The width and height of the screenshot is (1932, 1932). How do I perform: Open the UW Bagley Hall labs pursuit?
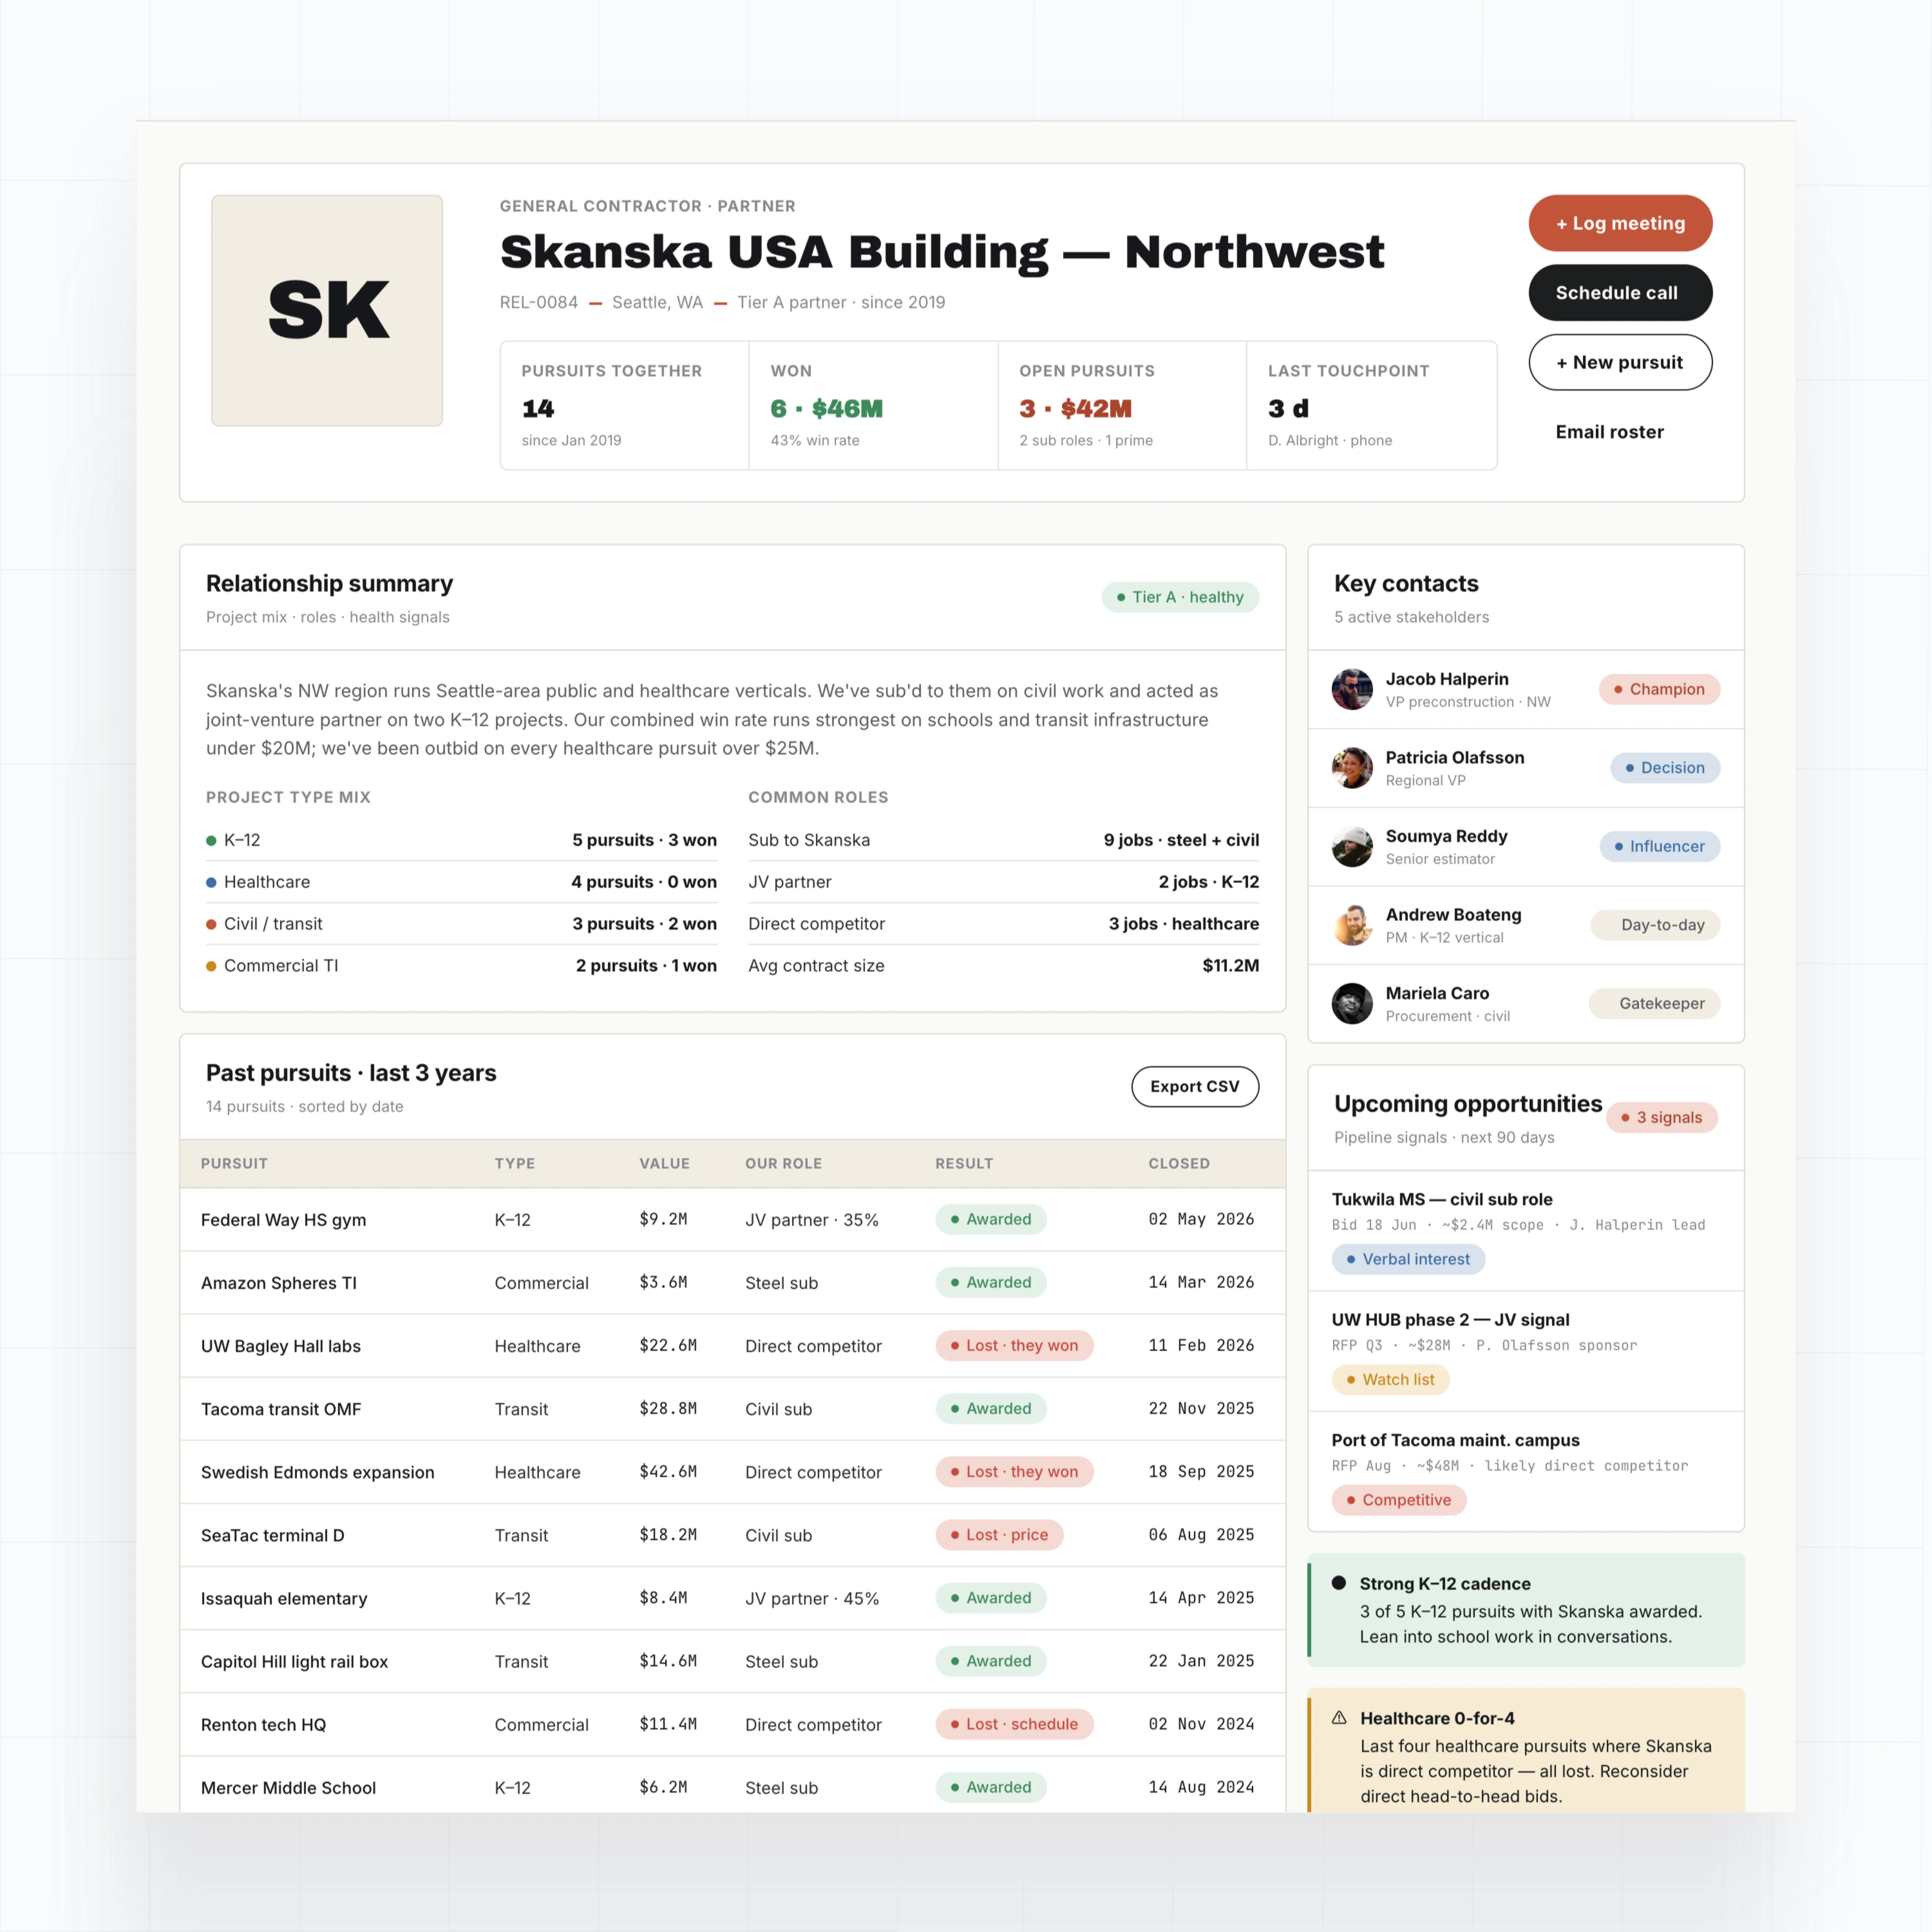[733, 1346]
